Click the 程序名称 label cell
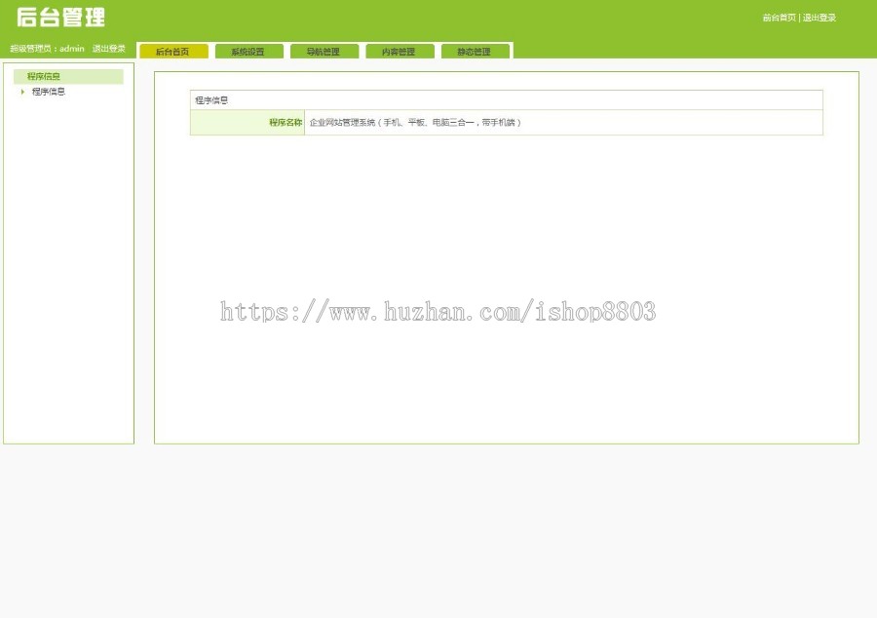Viewport: 877px width, 618px height. 248,123
